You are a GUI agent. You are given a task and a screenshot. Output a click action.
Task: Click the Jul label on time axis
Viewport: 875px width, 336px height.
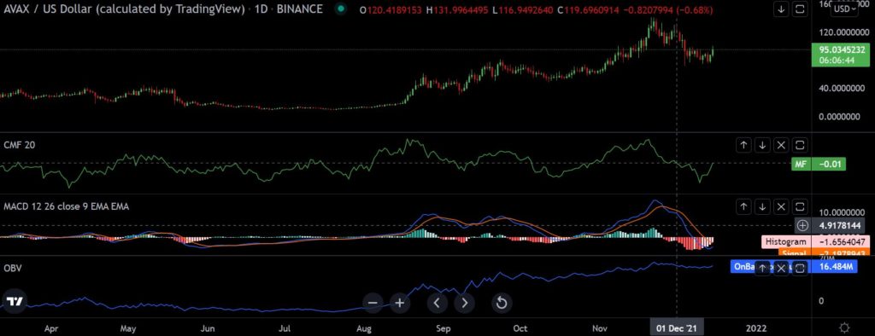point(285,328)
